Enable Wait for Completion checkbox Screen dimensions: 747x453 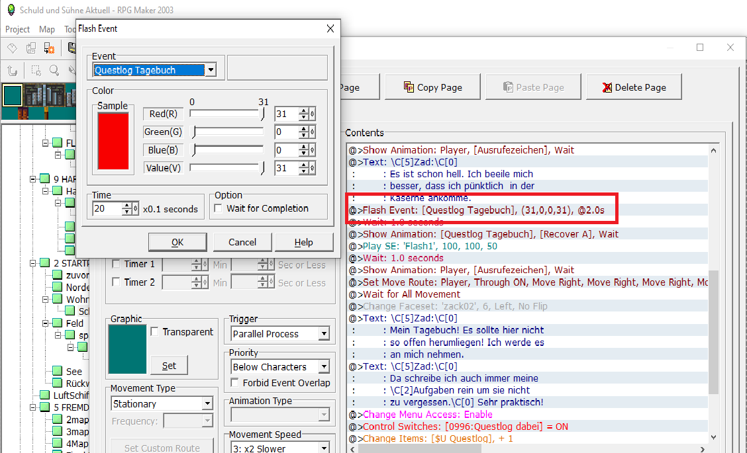pos(218,209)
